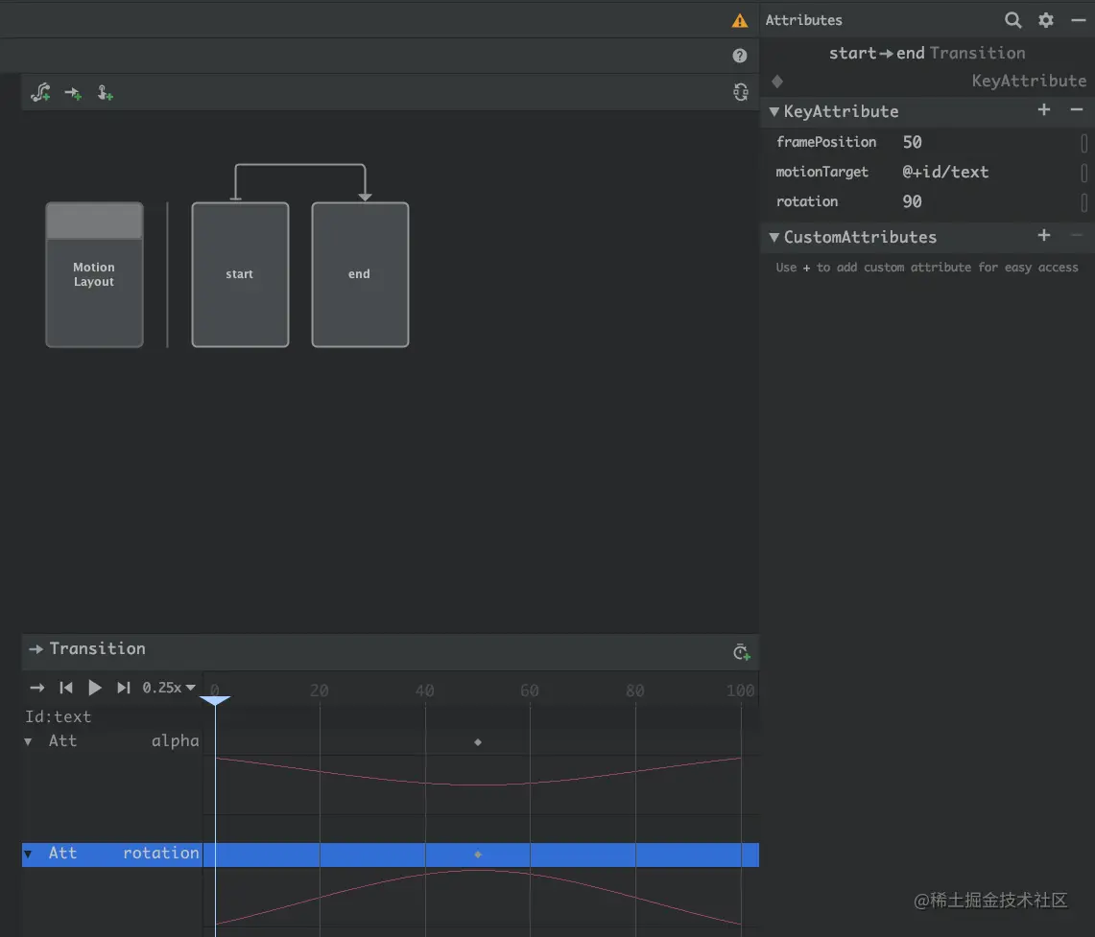Click timeline ruler at frame 80
The image size is (1095, 937).
coord(634,690)
